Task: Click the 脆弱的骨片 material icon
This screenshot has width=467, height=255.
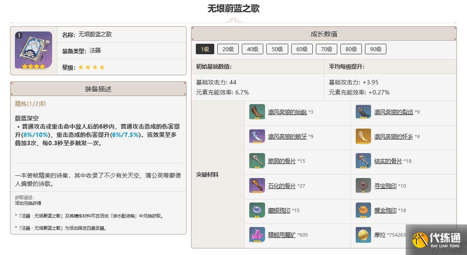Action: [257, 161]
